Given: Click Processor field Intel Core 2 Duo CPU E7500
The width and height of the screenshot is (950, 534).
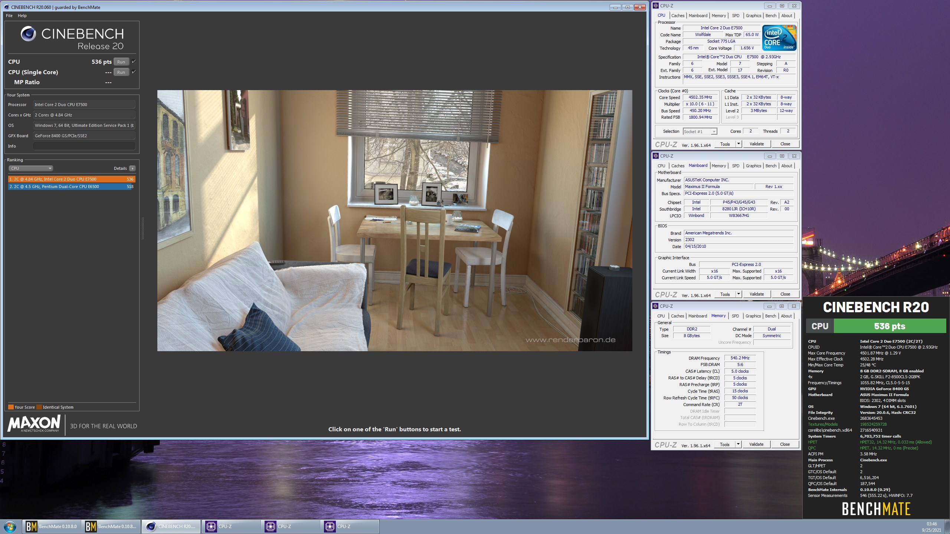Looking at the screenshot, I should pos(84,105).
